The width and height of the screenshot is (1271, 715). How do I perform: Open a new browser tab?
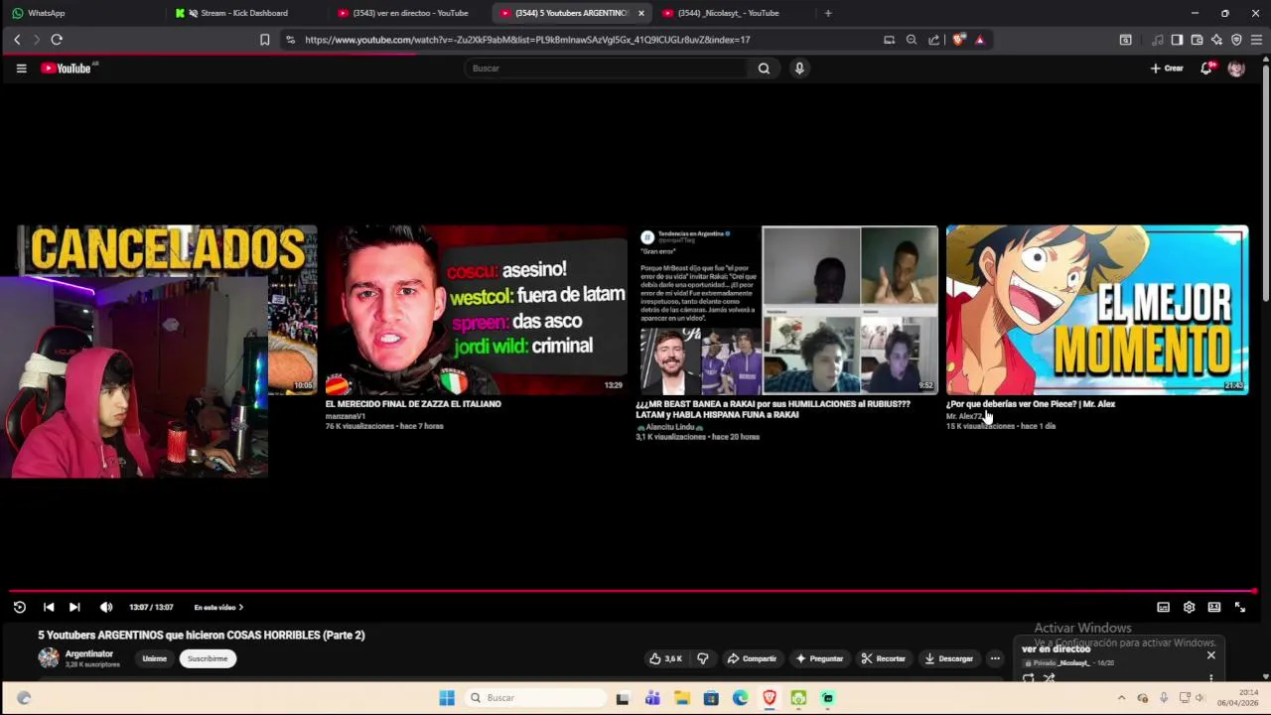click(828, 13)
